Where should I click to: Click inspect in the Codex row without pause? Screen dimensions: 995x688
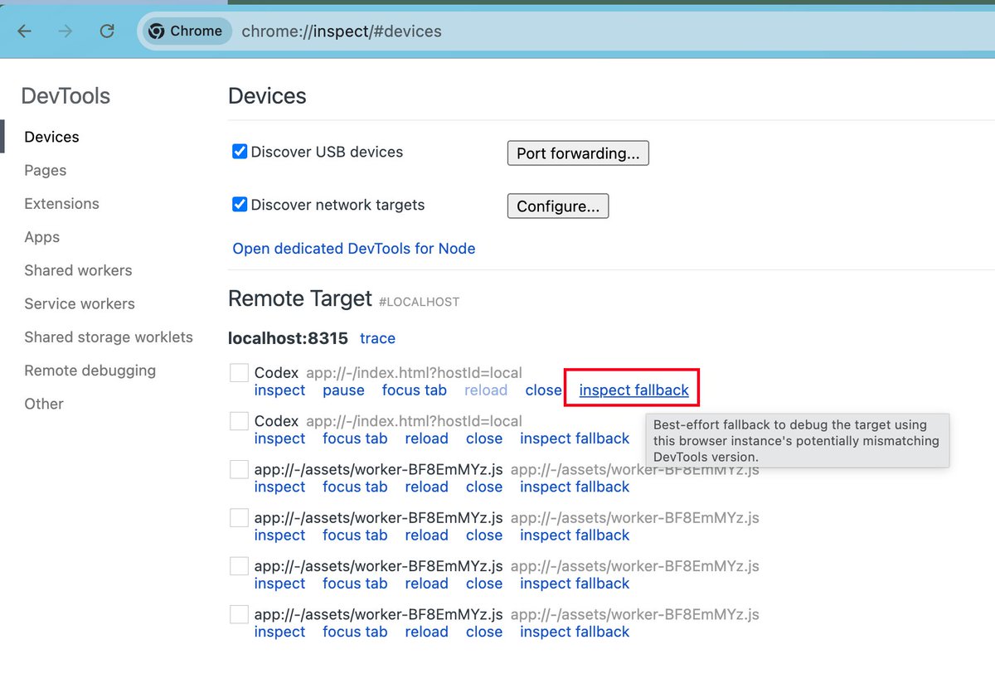pos(279,438)
